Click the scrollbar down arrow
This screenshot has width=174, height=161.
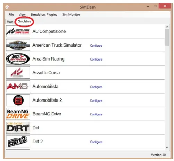[x=167, y=148]
